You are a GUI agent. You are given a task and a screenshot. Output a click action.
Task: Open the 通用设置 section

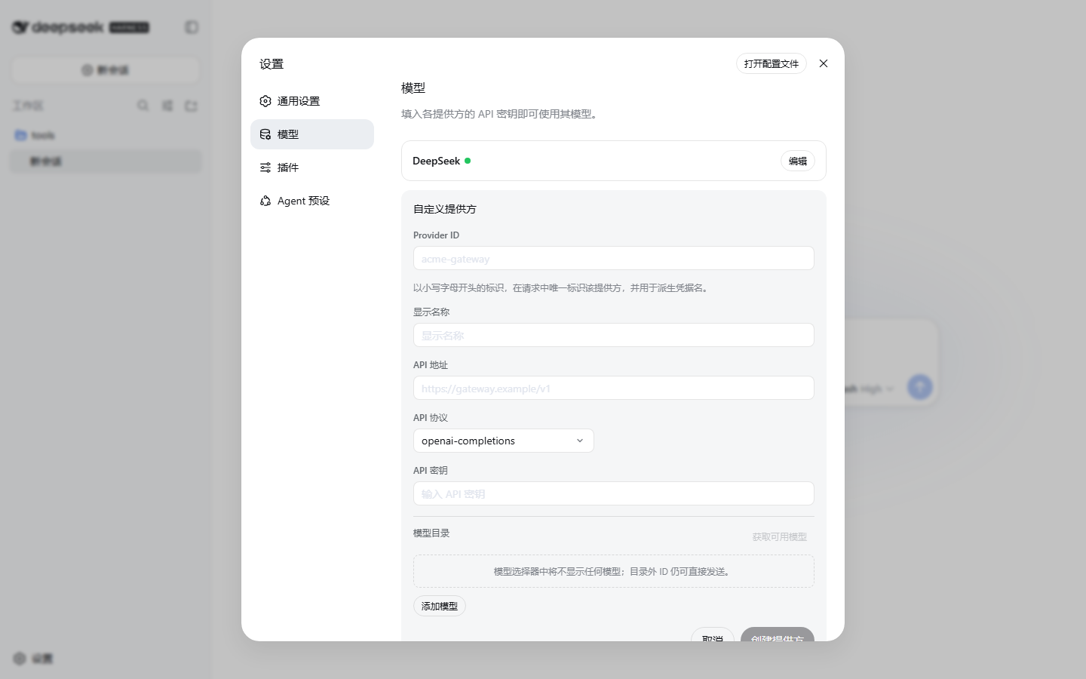tap(312, 101)
